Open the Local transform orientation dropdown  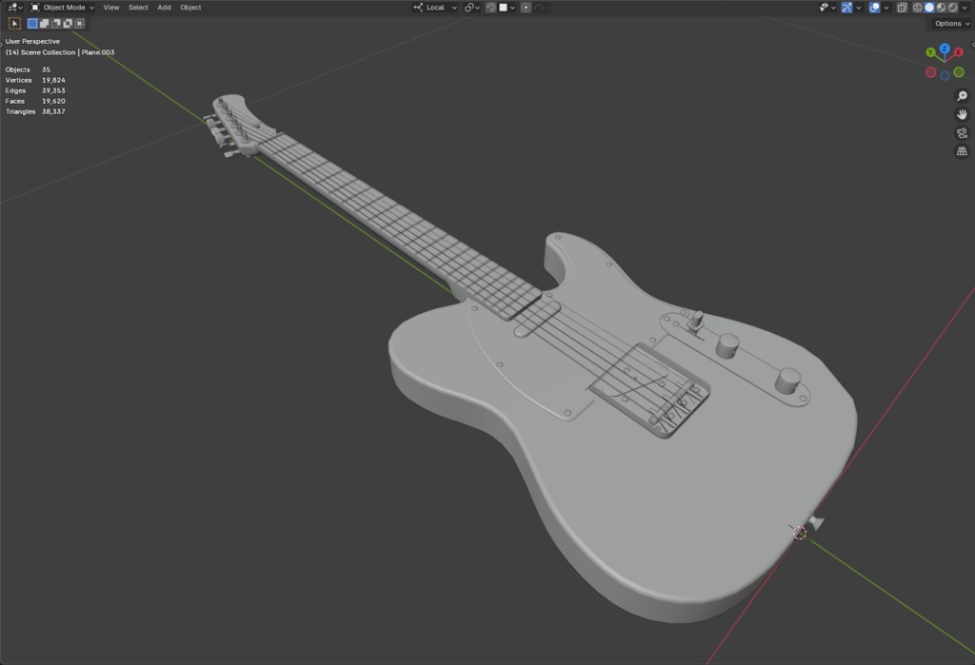435,8
